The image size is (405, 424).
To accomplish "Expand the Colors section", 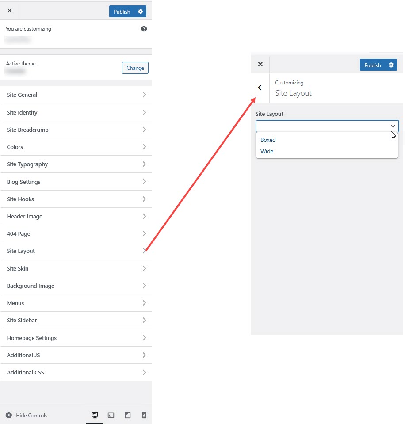I will click(76, 147).
